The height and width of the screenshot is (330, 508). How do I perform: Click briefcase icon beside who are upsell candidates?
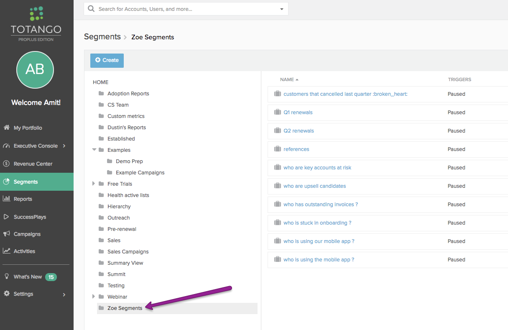pyautogui.click(x=278, y=186)
